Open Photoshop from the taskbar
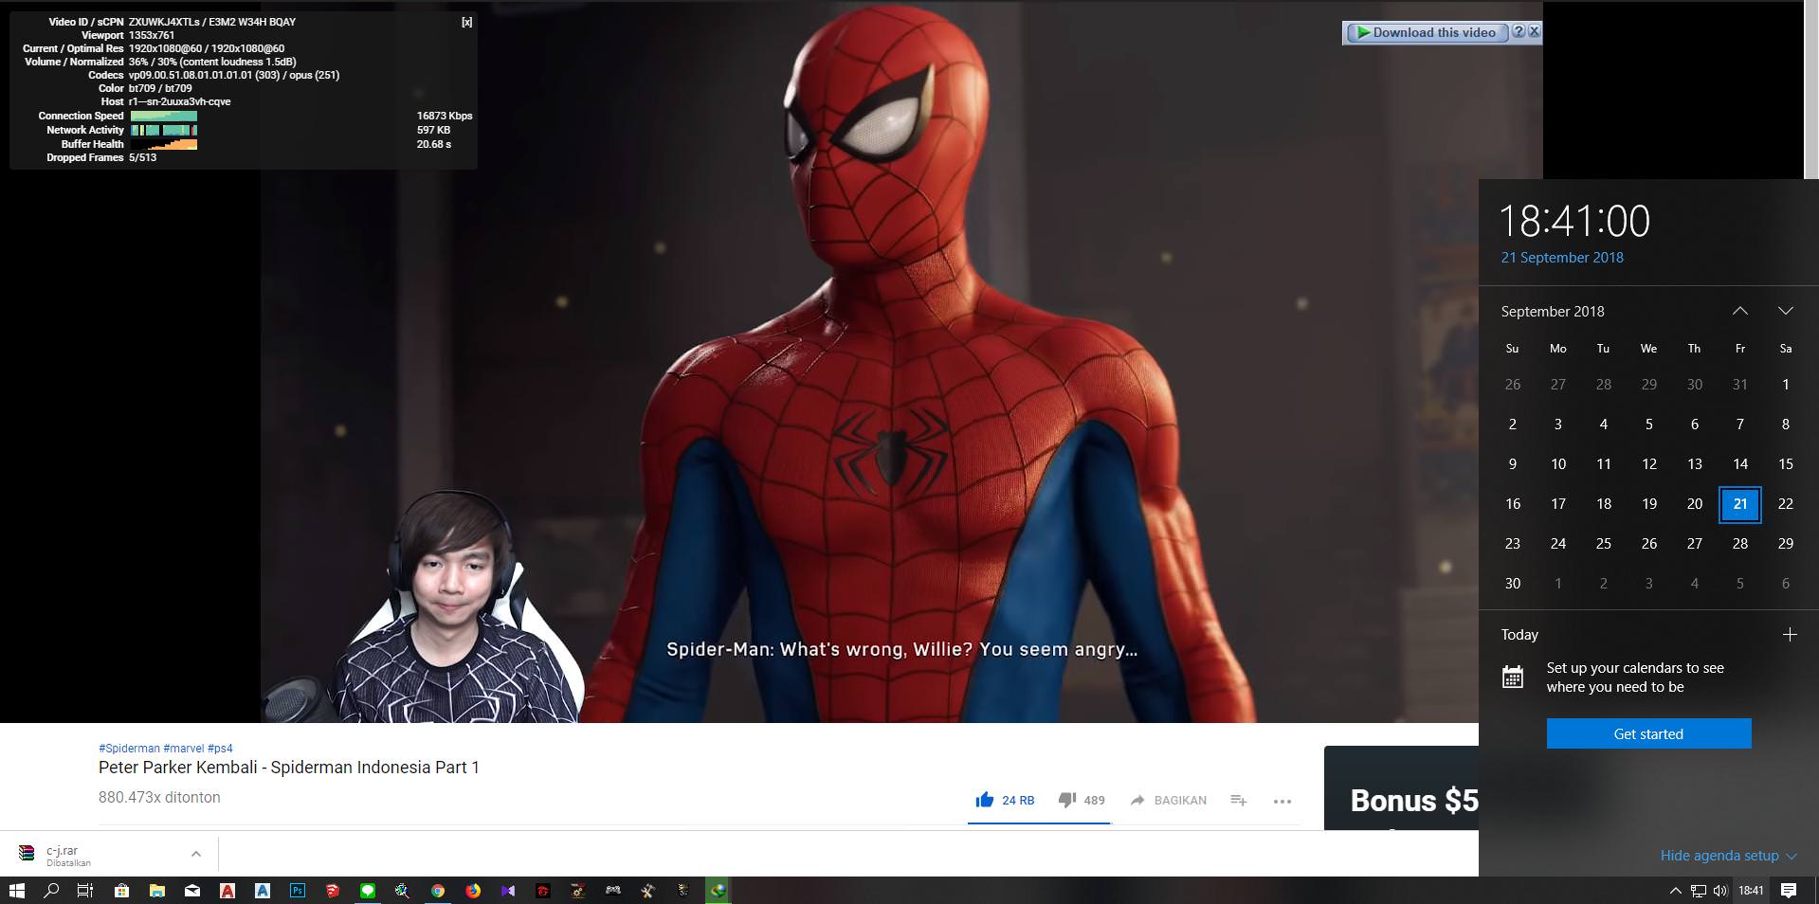1819x904 pixels. pyautogui.click(x=298, y=891)
